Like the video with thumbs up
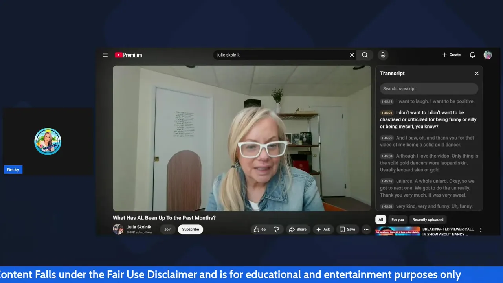 (260, 229)
